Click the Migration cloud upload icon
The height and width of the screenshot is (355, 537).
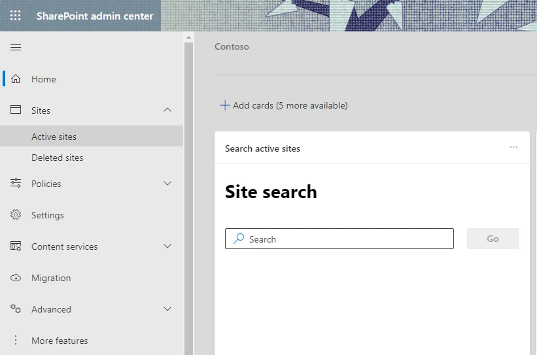[x=16, y=278]
